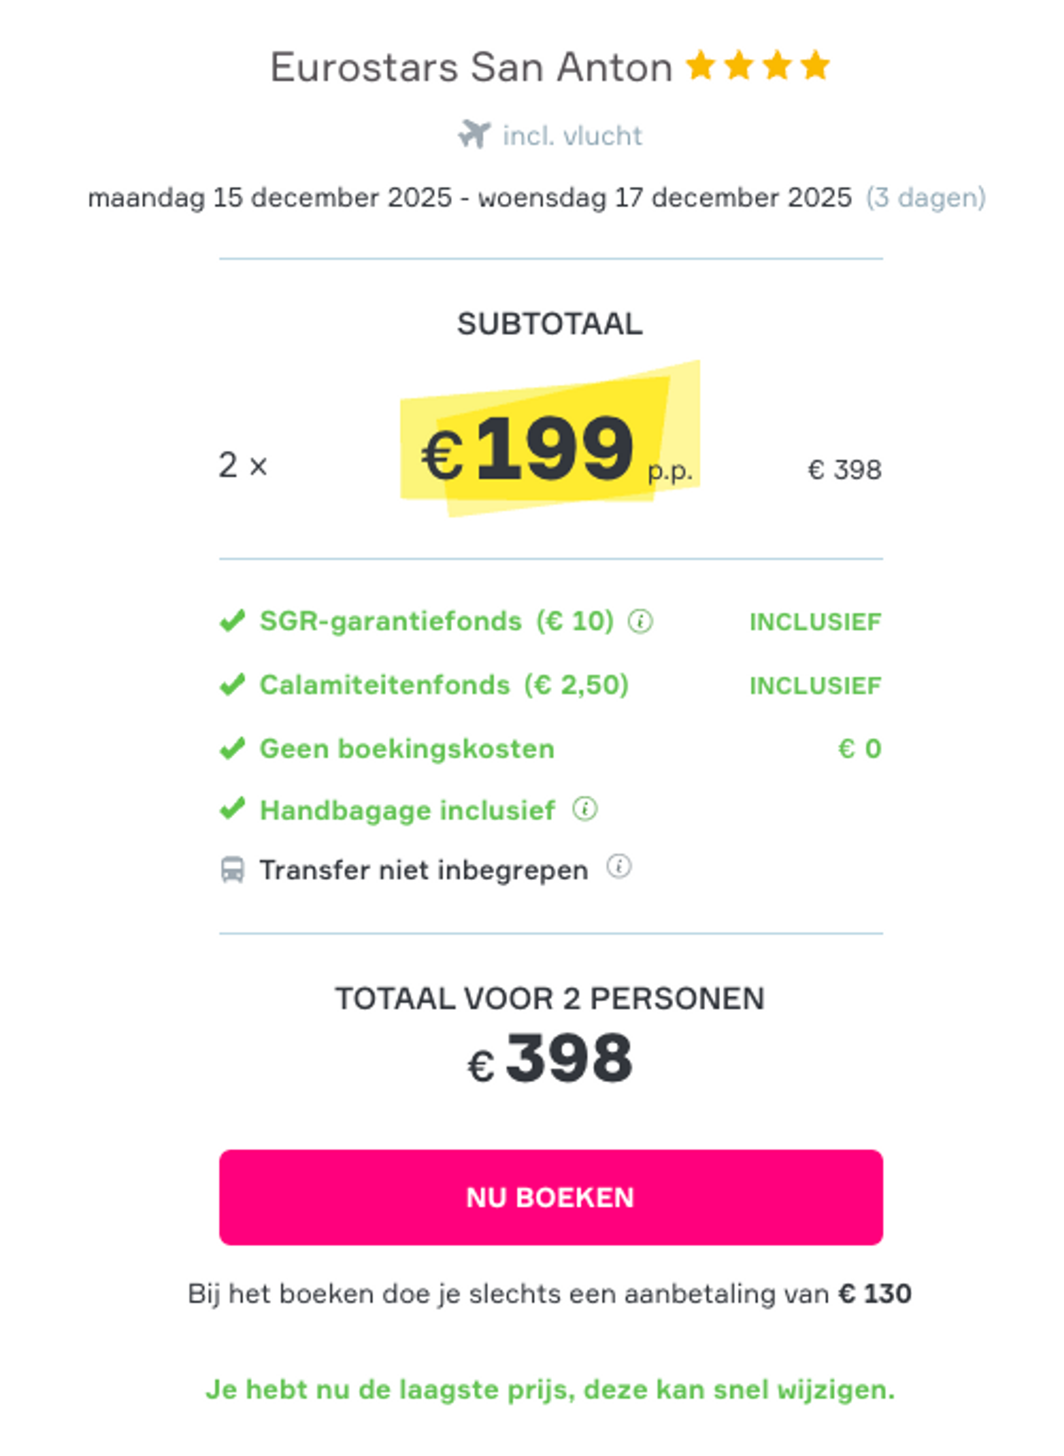Toggle the SGR-garantiefonds inclusion
Viewport: 1064px width, 1456px height.
[x=233, y=620]
